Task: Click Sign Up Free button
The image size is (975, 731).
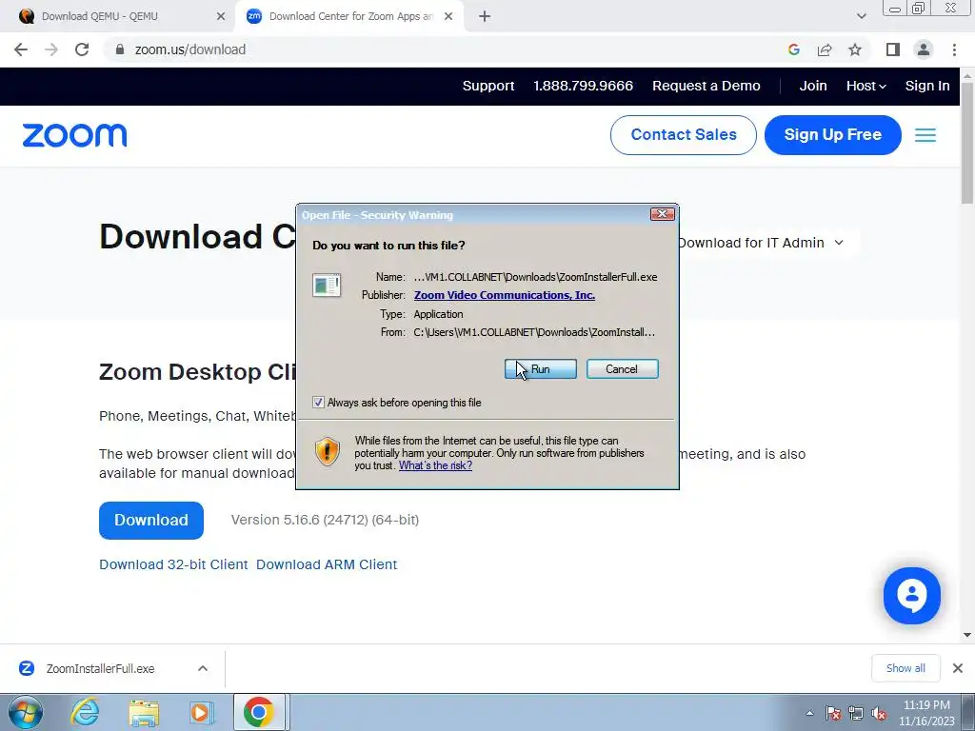Action: pyautogui.click(x=832, y=135)
